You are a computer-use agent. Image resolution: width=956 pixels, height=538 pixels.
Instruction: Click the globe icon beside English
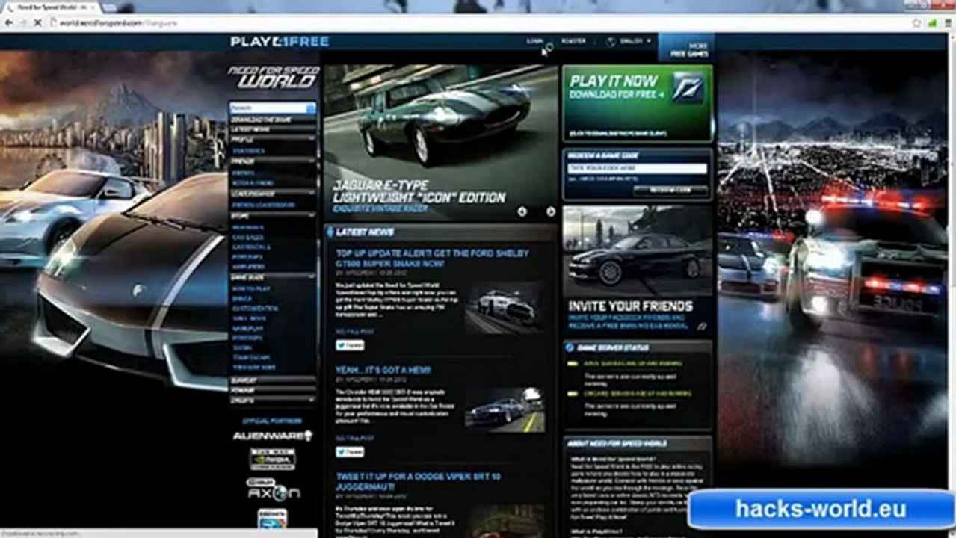[611, 41]
